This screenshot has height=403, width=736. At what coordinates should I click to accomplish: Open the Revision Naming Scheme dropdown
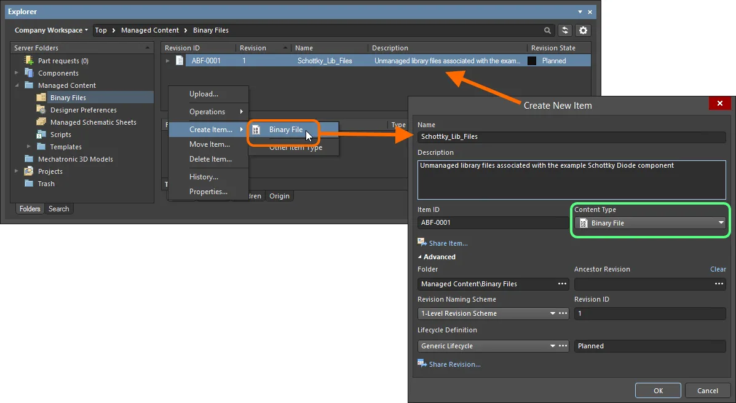click(x=552, y=313)
